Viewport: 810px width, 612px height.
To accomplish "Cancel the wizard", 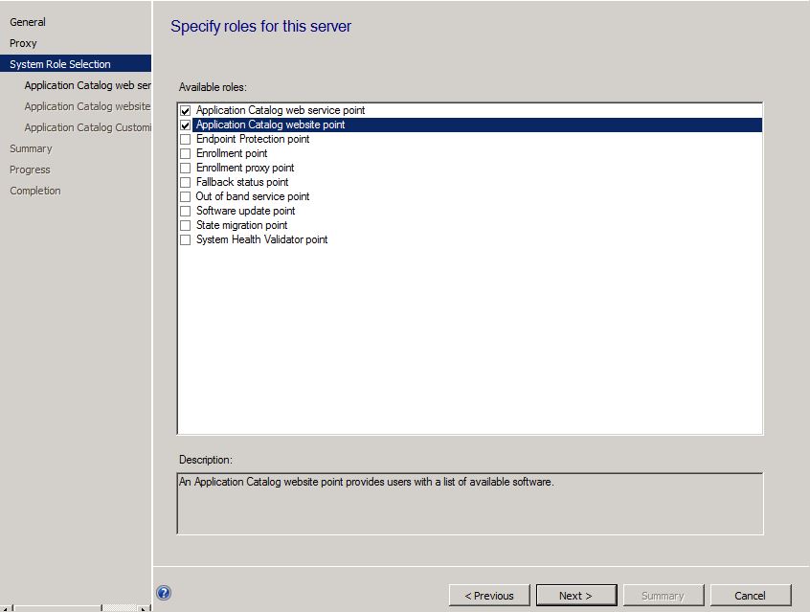I will pyautogui.click(x=751, y=595).
